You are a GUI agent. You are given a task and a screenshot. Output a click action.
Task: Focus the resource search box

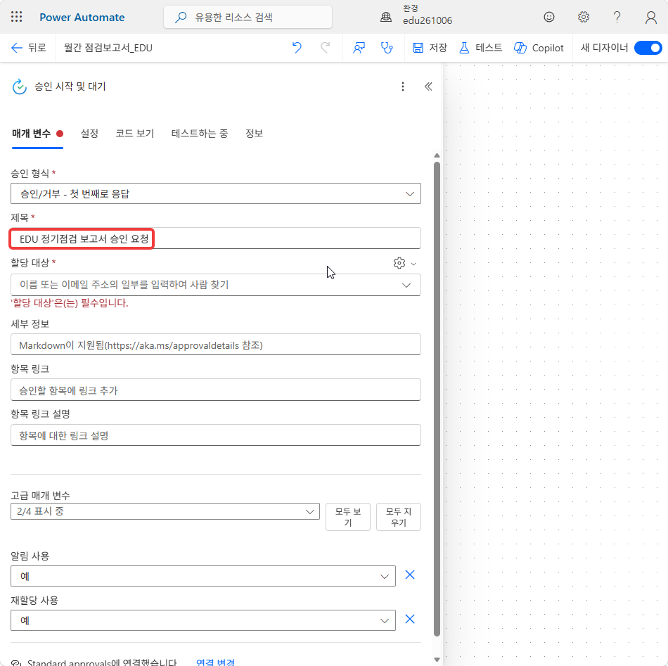click(x=248, y=18)
